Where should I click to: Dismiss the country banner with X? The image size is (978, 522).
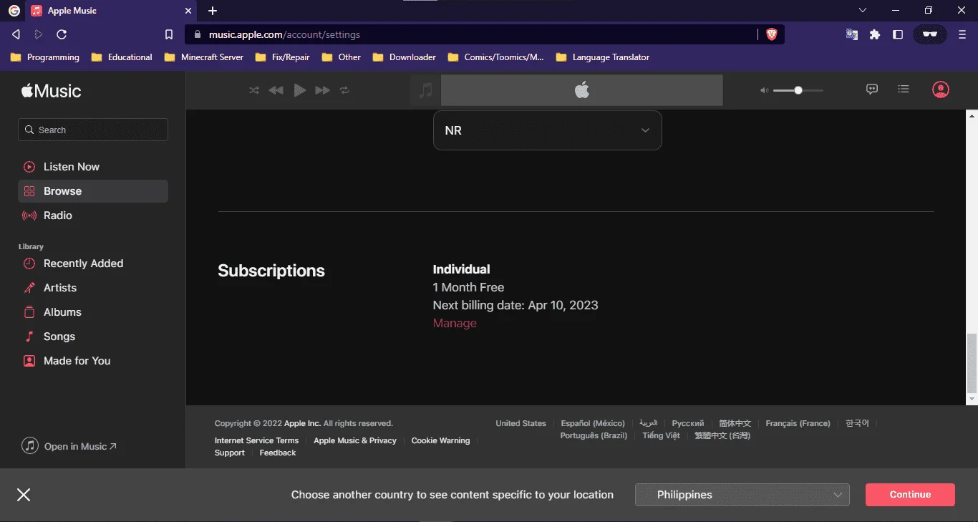click(x=24, y=495)
